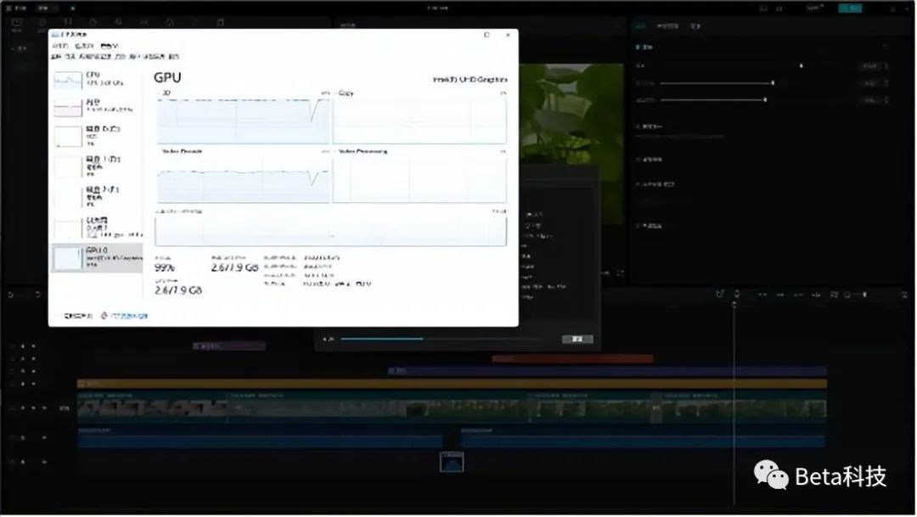This screenshot has height=517, width=917.
Task: Click the timeline playhead marker
Action: (734, 304)
